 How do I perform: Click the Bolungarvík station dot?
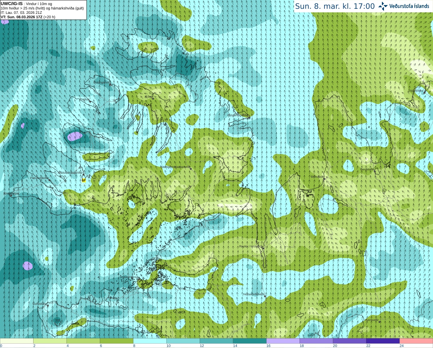[111, 85]
